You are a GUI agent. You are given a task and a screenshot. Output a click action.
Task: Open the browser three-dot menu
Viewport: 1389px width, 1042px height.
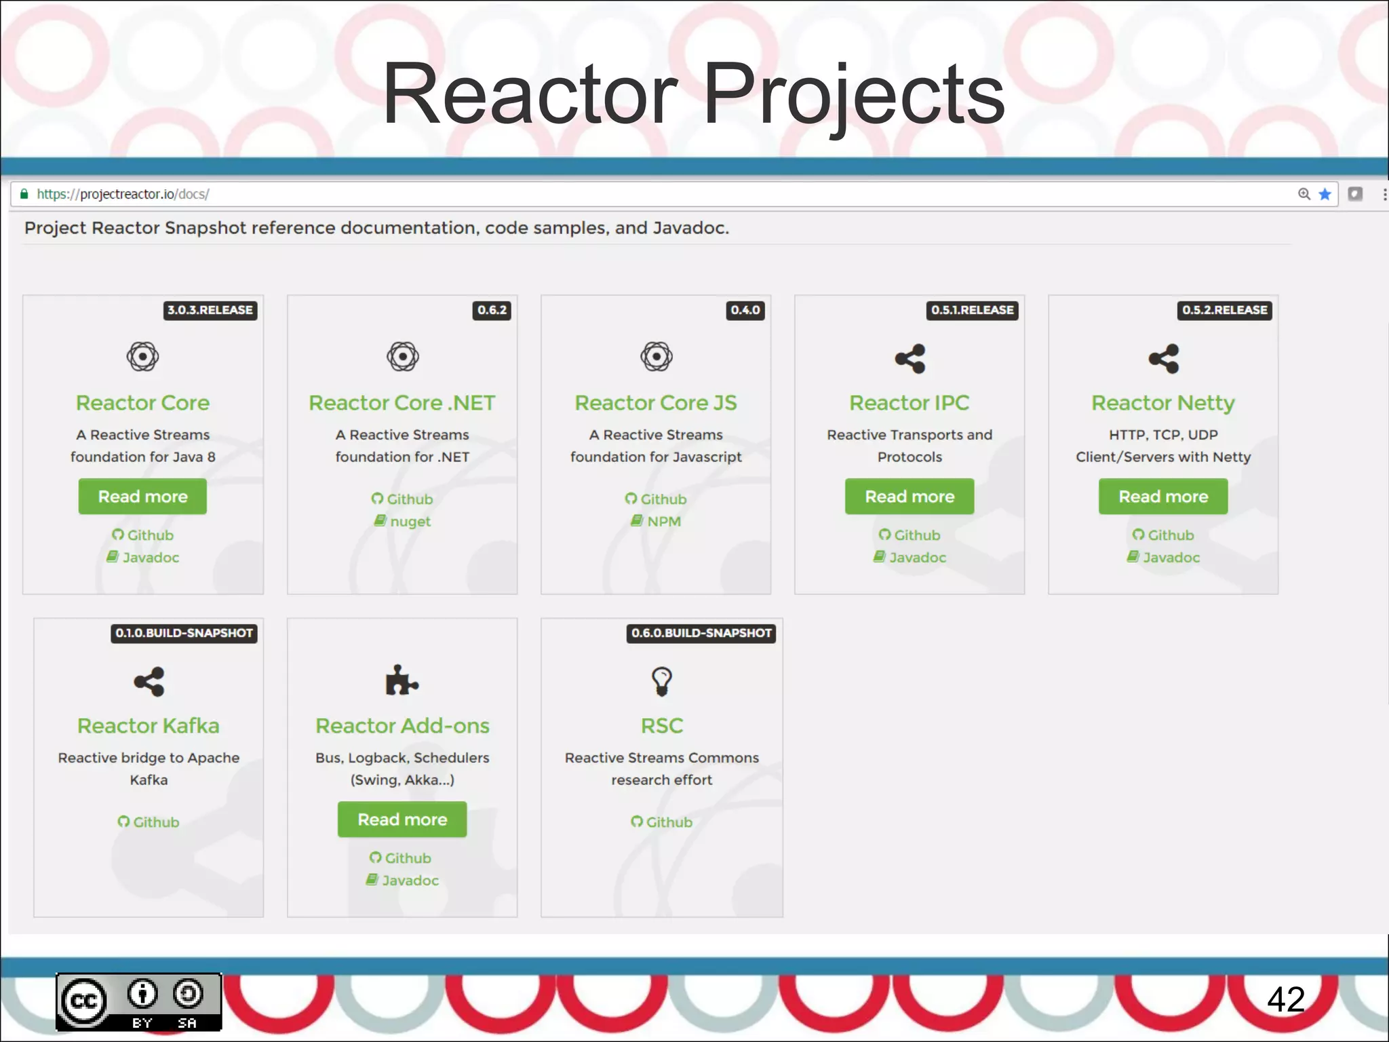tap(1384, 195)
